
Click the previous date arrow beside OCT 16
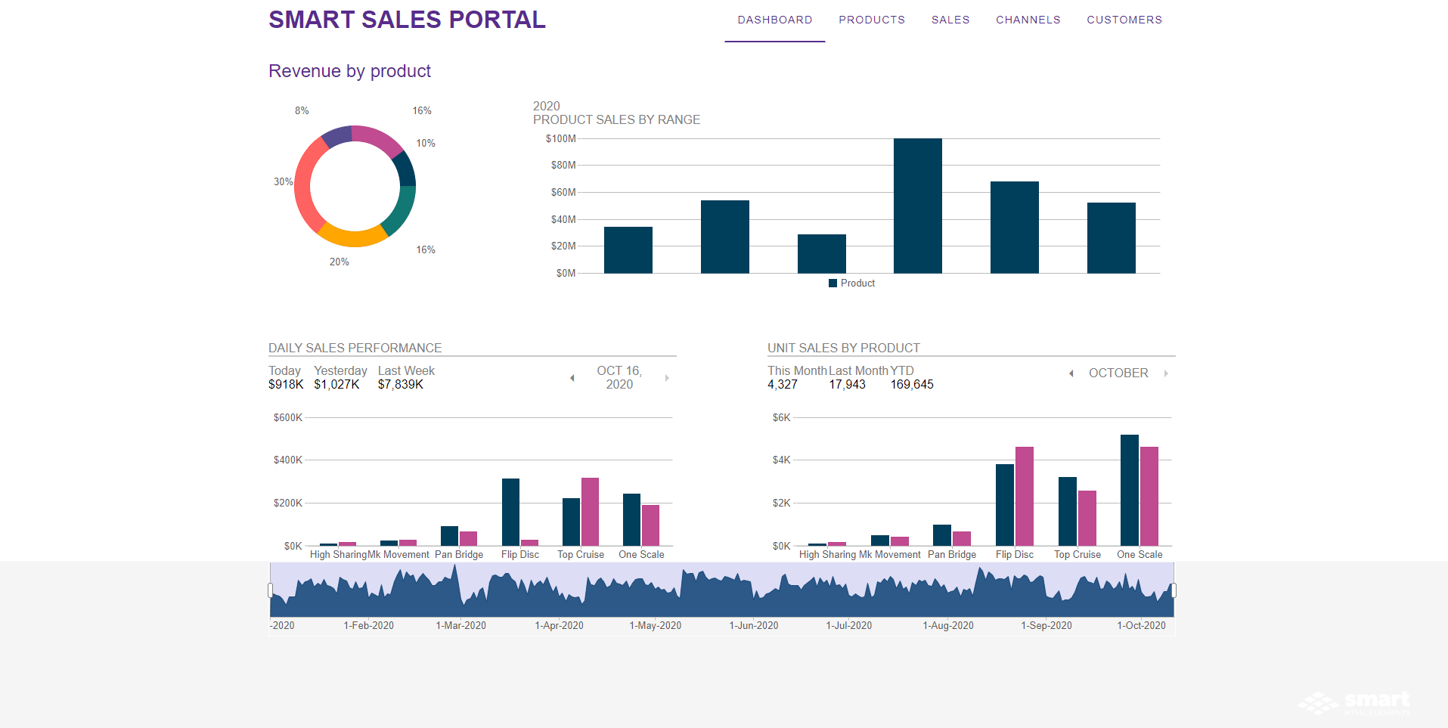click(x=572, y=378)
